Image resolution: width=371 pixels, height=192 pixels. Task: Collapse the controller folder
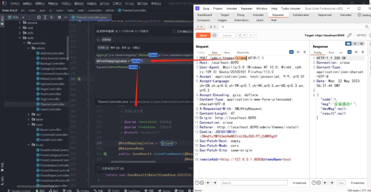(24, 43)
